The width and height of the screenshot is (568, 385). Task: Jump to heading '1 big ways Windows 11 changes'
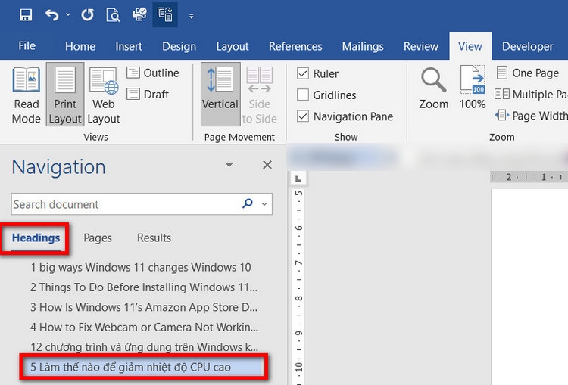[x=140, y=267]
